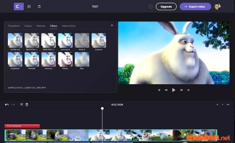Apply the B&W Filter 2 thumbnail
235x143 pixels.
point(48,41)
